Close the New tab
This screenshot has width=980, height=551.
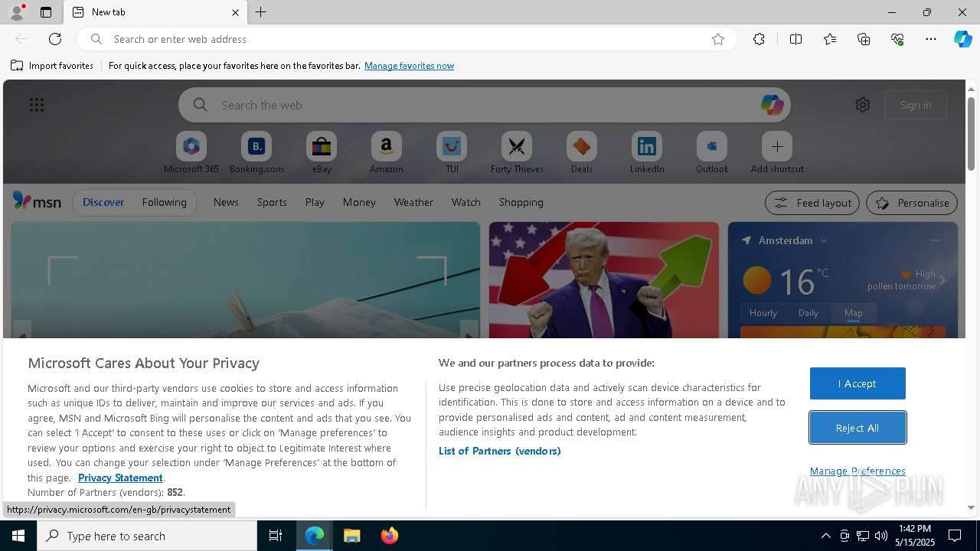pyautogui.click(x=235, y=12)
